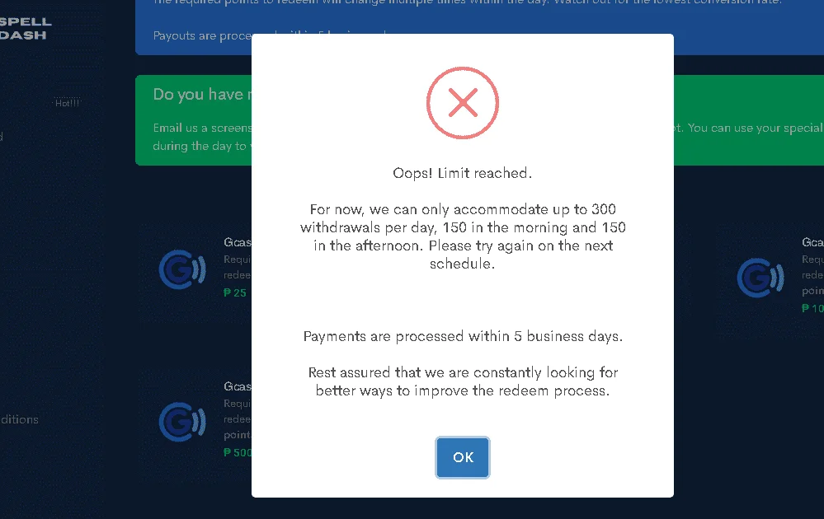Screen dimensions: 824x519
Task: Click the "Rest assured" paragraph in the dialog
Action: pyautogui.click(x=463, y=381)
